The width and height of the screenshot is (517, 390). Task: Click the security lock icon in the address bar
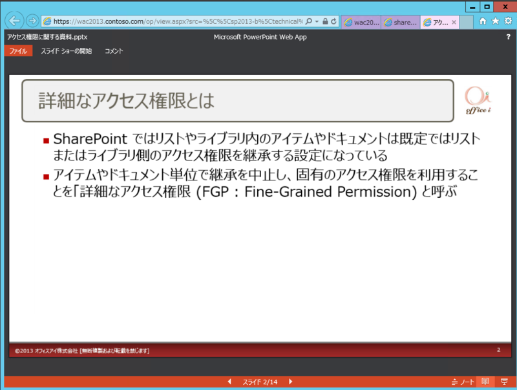tap(326, 21)
